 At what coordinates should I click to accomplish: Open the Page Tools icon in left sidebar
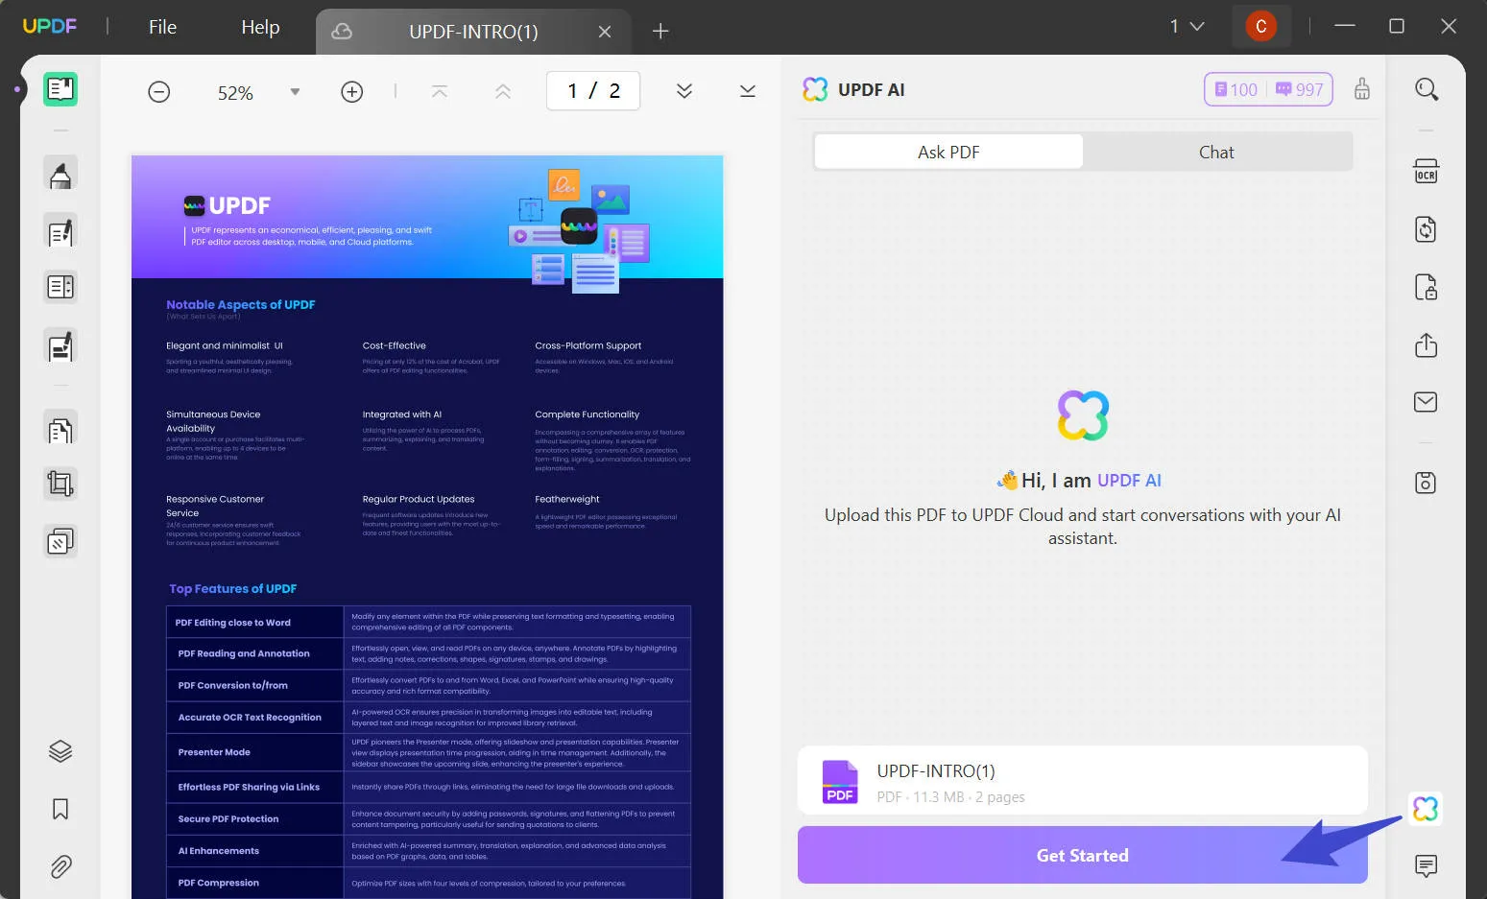coord(60,429)
